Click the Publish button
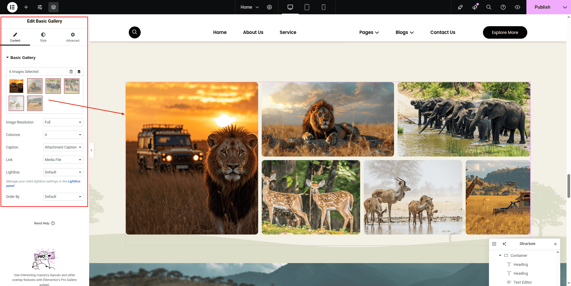The height and width of the screenshot is (286, 571). (x=542, y=7)
